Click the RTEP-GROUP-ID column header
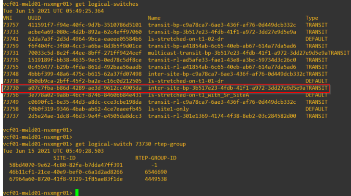This screenshot has height=196, width=351. point(156,158)
